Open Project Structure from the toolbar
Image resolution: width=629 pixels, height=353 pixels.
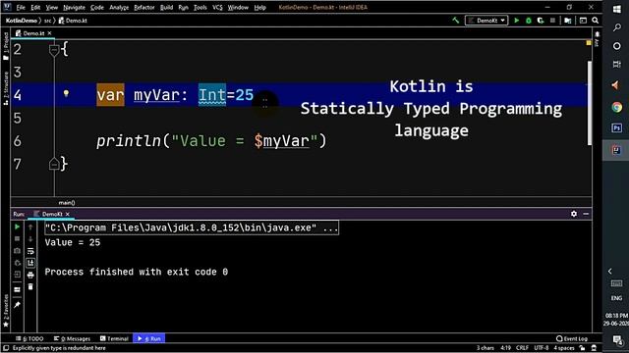(568, 21)
